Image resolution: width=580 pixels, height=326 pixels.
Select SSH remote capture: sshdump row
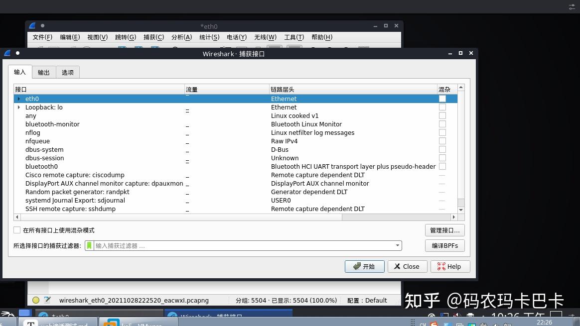coord(235,209)
